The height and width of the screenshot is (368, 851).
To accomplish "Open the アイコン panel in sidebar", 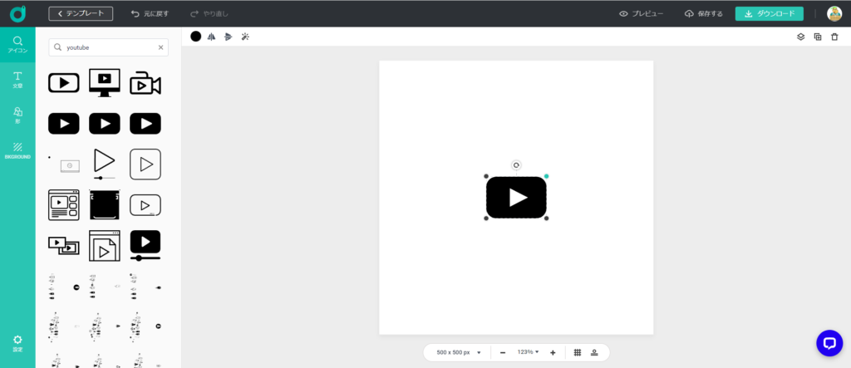I will pos(17,45).
